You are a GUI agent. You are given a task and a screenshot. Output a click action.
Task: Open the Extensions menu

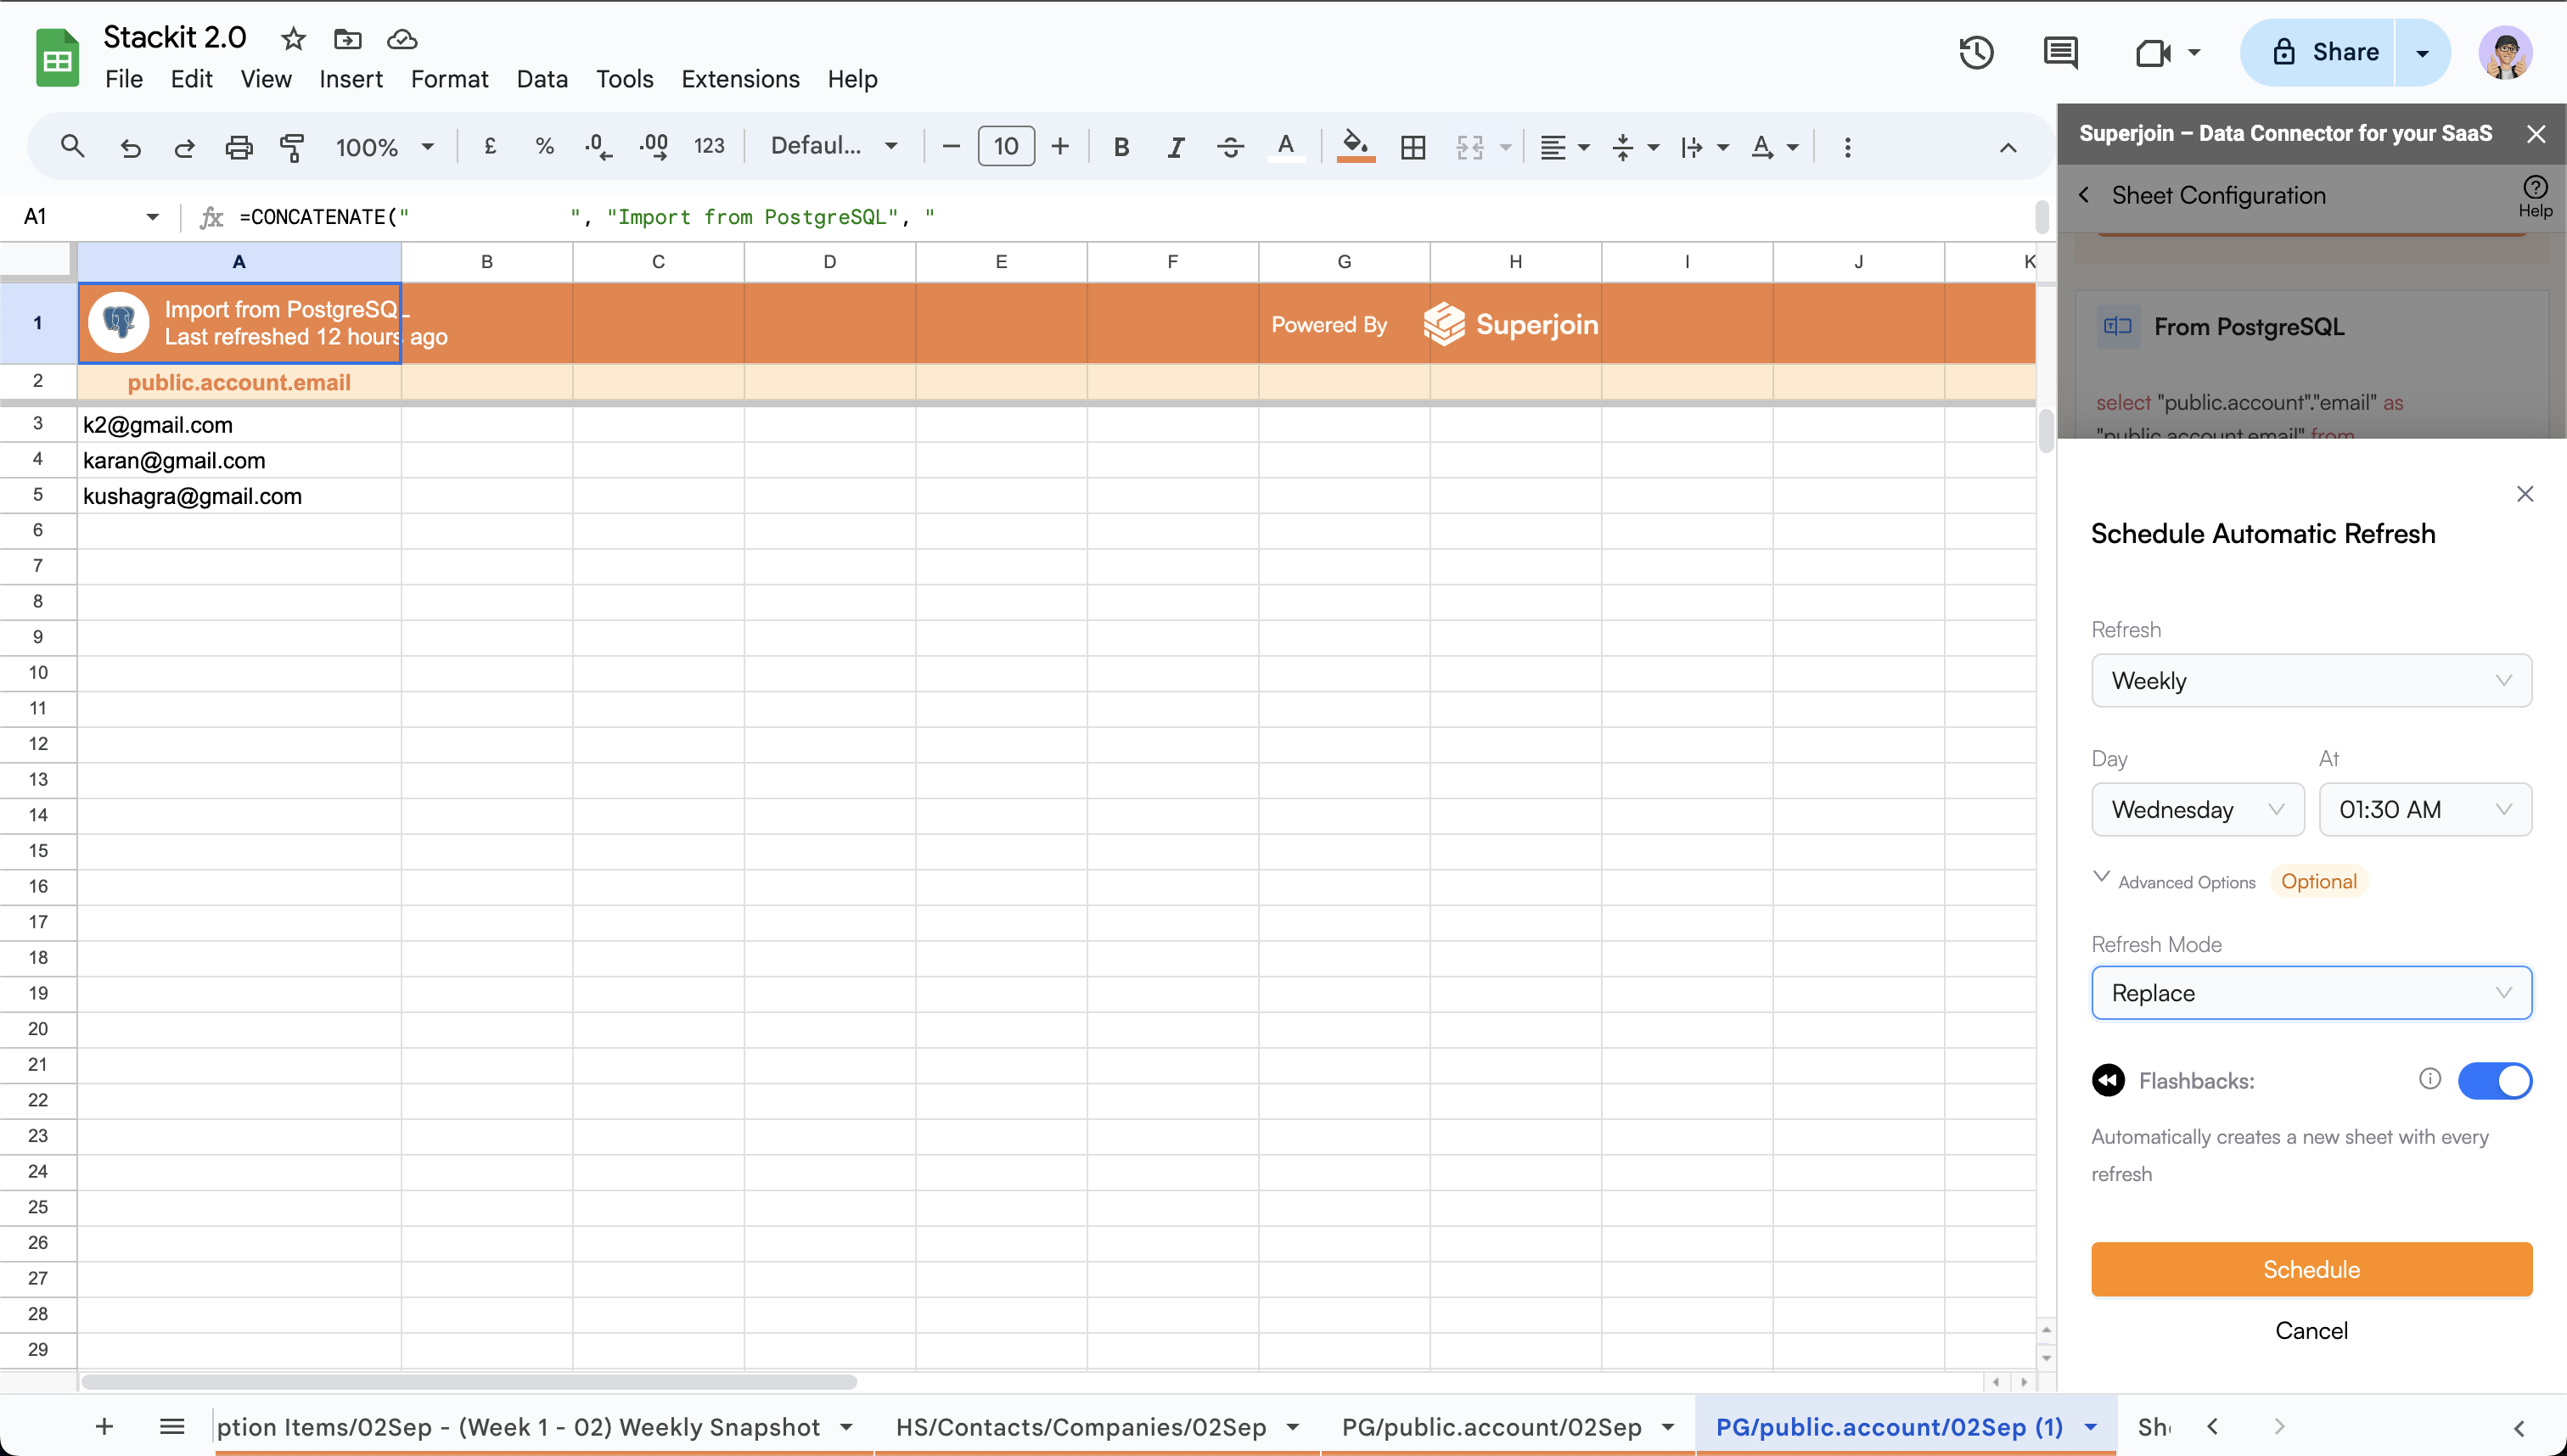pyautogui.click(x=739, y=79)
